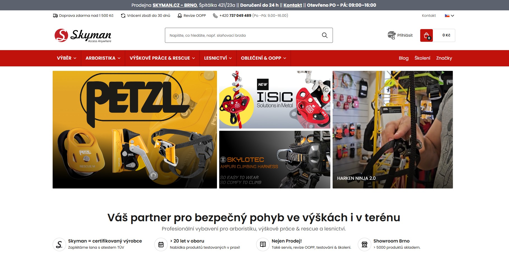This screenshot has width=509, height=254.
Task: Open the shopping cart icon
Action: (426, 36)
